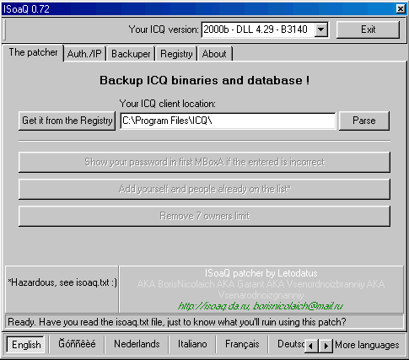Switch language to Nederlands
The image size is (409, 360).
tap(137, 344)
